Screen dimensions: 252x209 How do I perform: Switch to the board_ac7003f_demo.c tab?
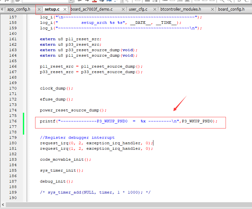click(92, 9)
